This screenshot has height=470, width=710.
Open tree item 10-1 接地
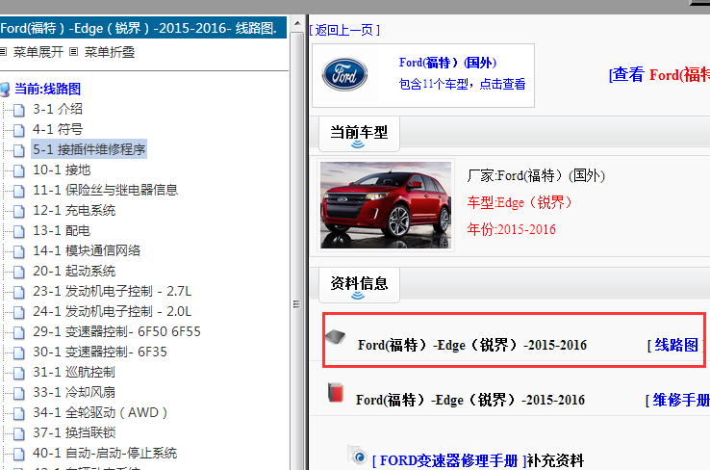(x=62, y=170)
